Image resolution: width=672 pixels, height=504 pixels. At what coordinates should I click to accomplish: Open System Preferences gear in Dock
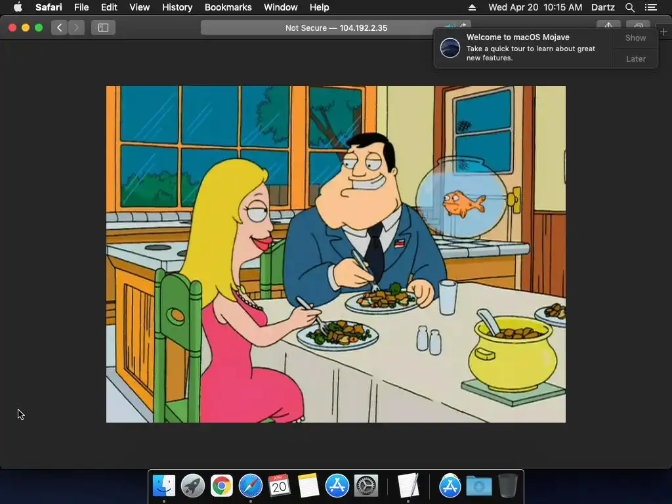click(366, 486)
